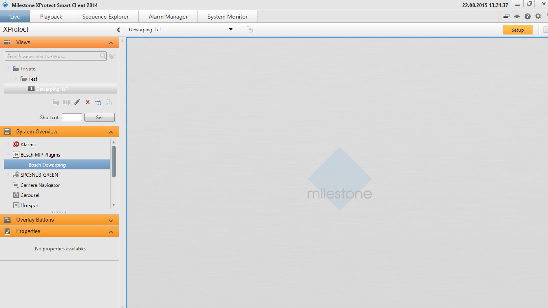Click the Views grid header icon
548x308 pixels.
7,42
